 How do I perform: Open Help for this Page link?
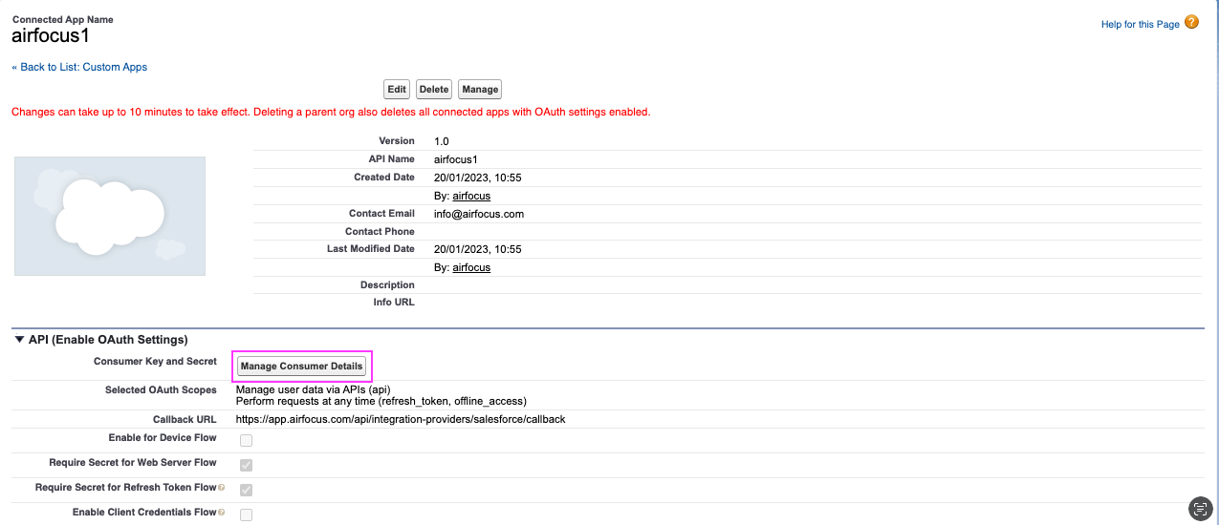tap(1141, 24)
